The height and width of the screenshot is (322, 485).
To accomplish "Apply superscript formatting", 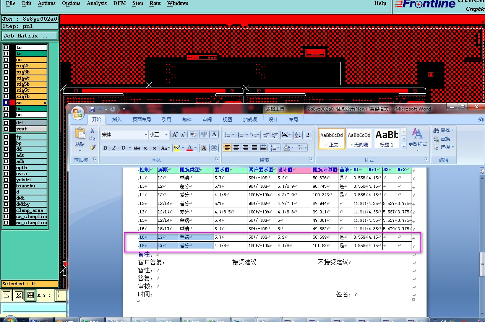I will click(155, 148).
